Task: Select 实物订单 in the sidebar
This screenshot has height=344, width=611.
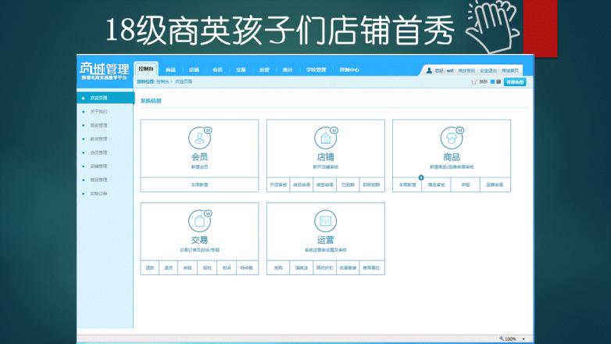Action: pos(98,193)
